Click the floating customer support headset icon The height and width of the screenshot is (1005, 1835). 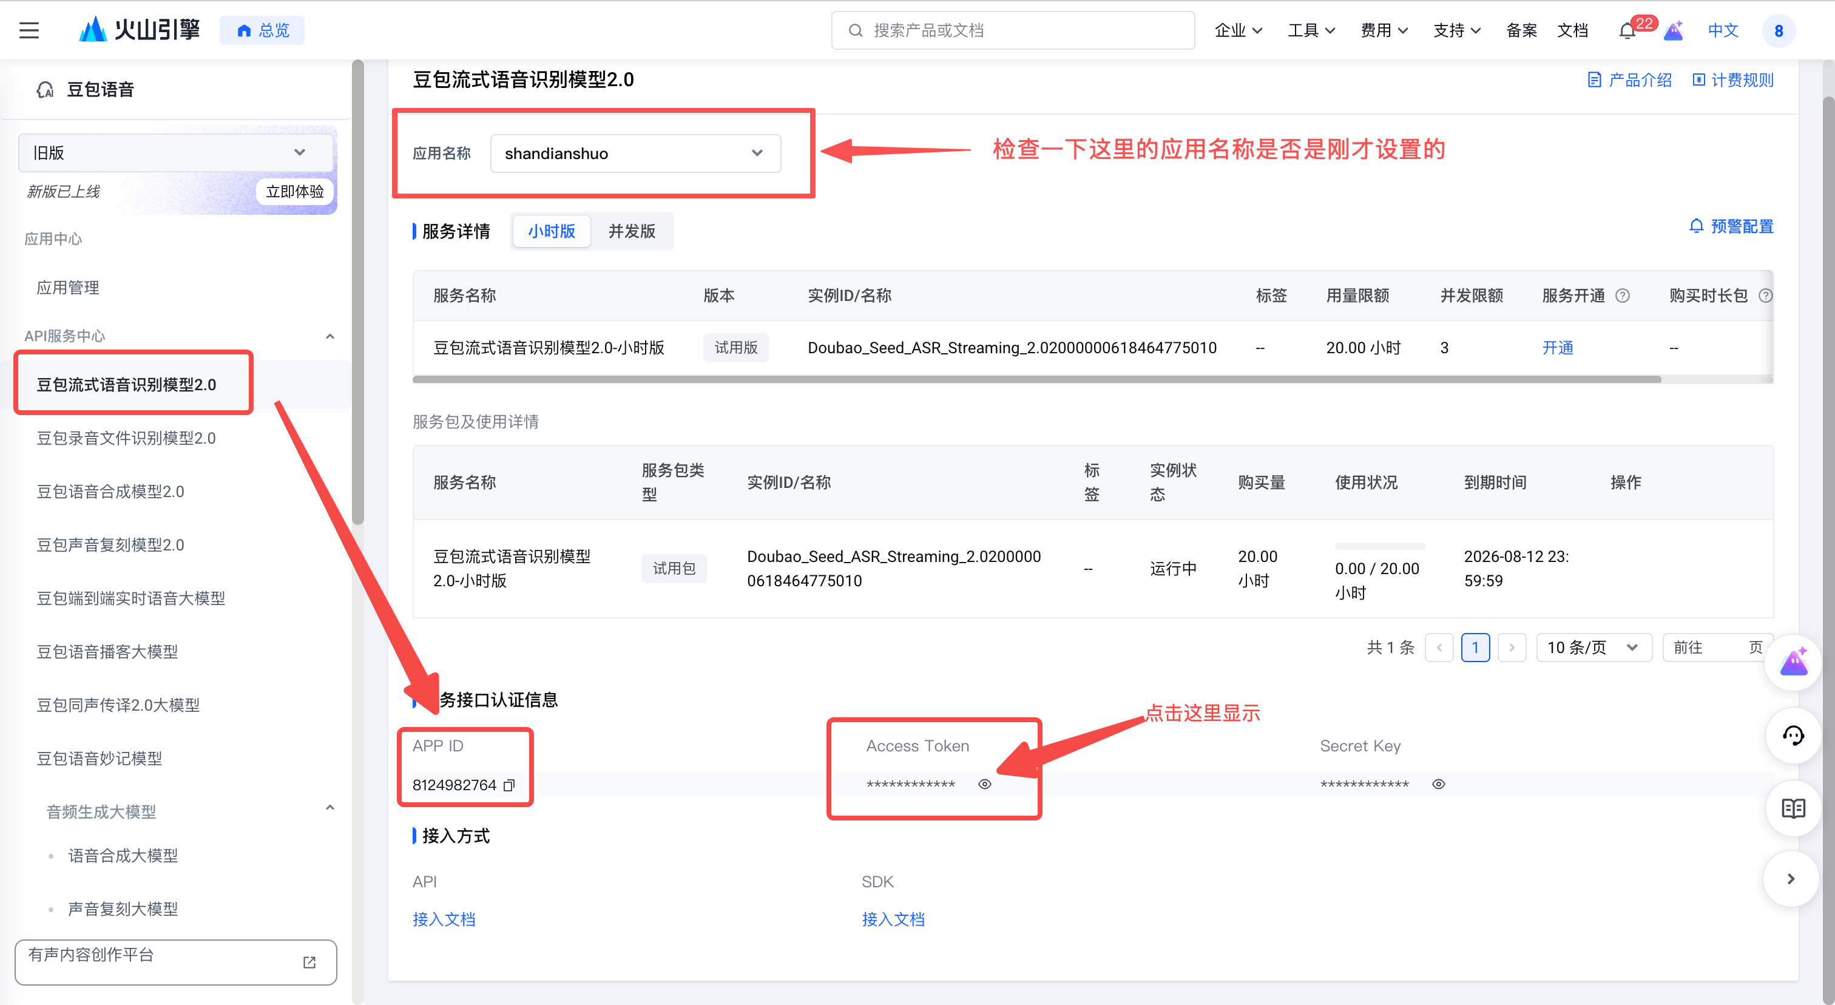click(x=1794, y=737)
